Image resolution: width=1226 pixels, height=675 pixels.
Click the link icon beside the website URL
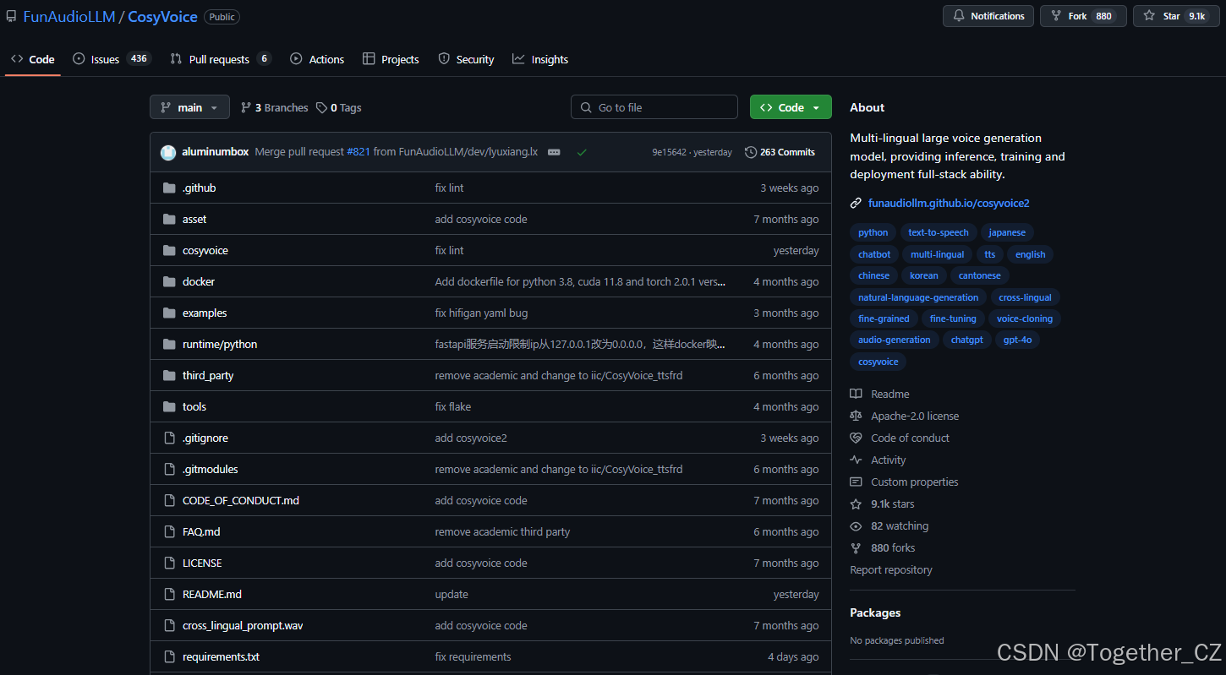857,203
